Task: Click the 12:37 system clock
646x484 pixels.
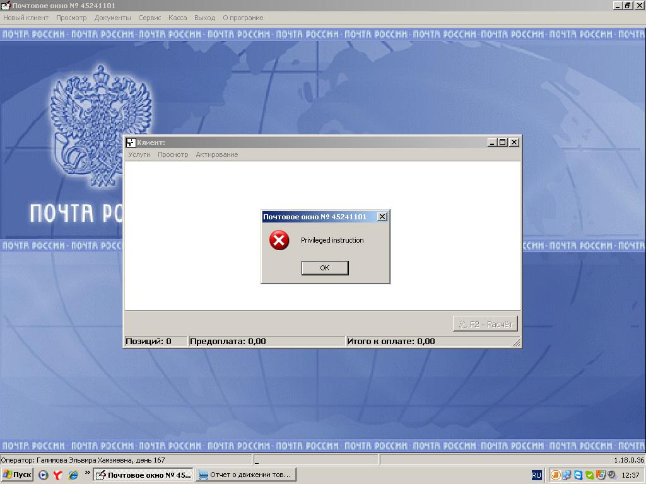Action: [630, 475]
